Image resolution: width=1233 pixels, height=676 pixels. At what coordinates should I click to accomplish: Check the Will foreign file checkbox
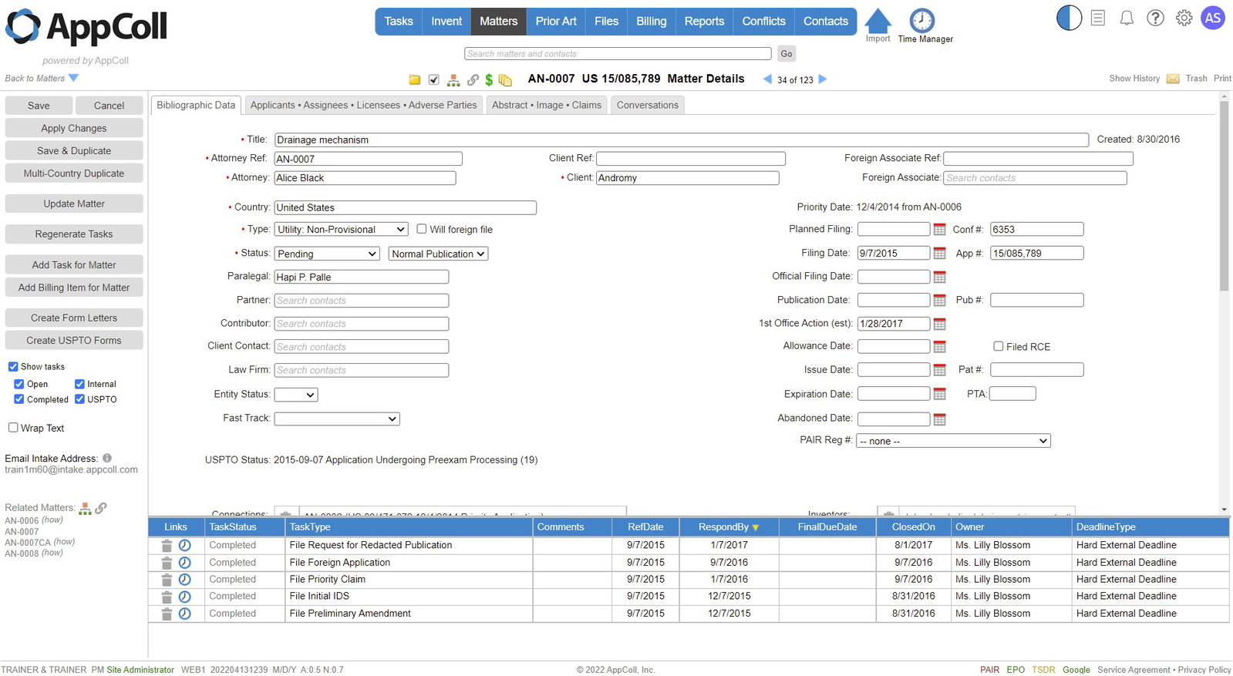tap(422, 229)
